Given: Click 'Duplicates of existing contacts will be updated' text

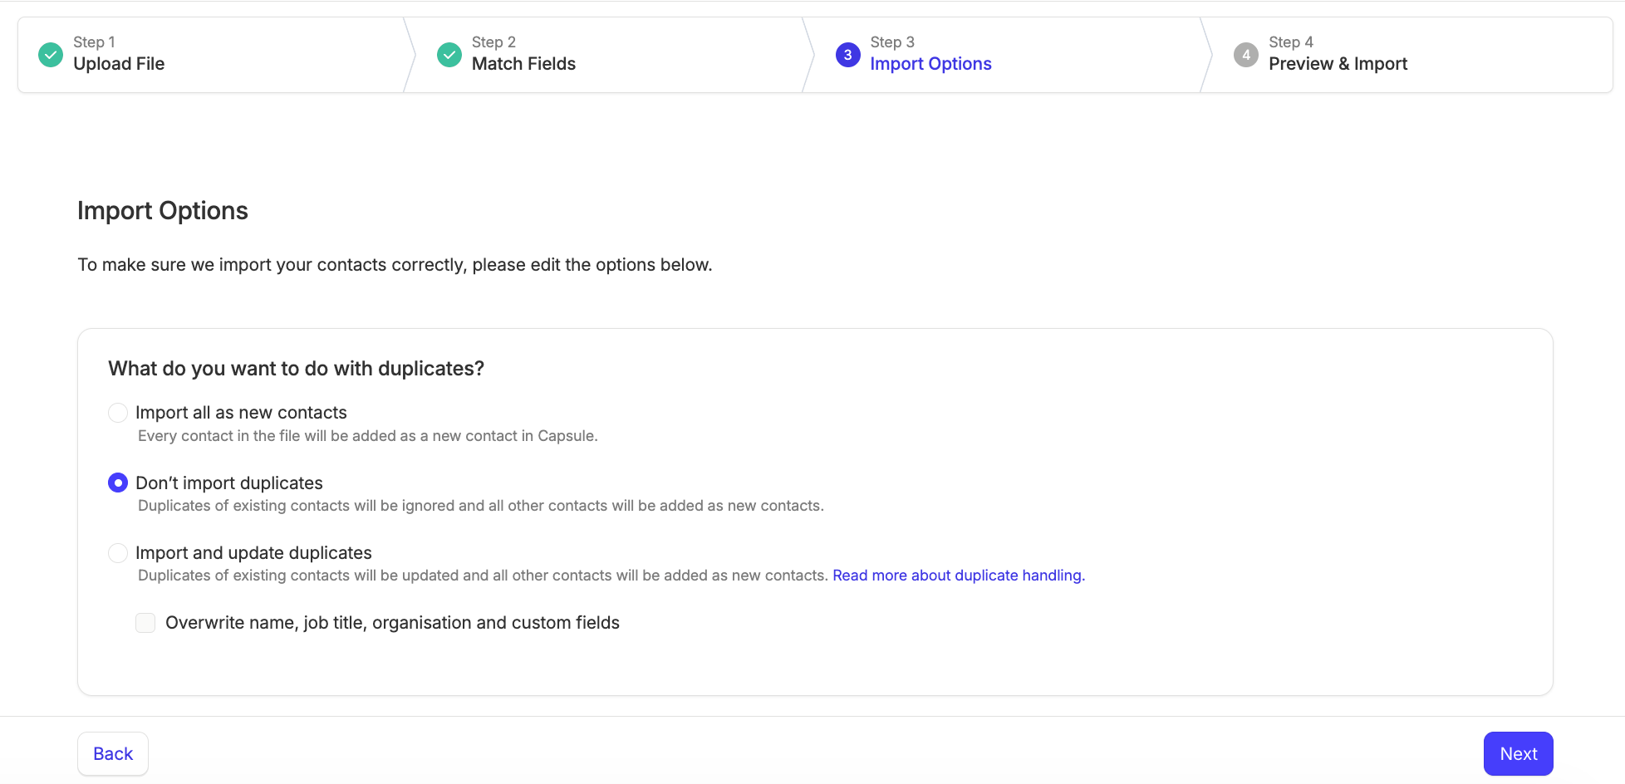Looking at the screenshot, I should (x=484, y=576).
